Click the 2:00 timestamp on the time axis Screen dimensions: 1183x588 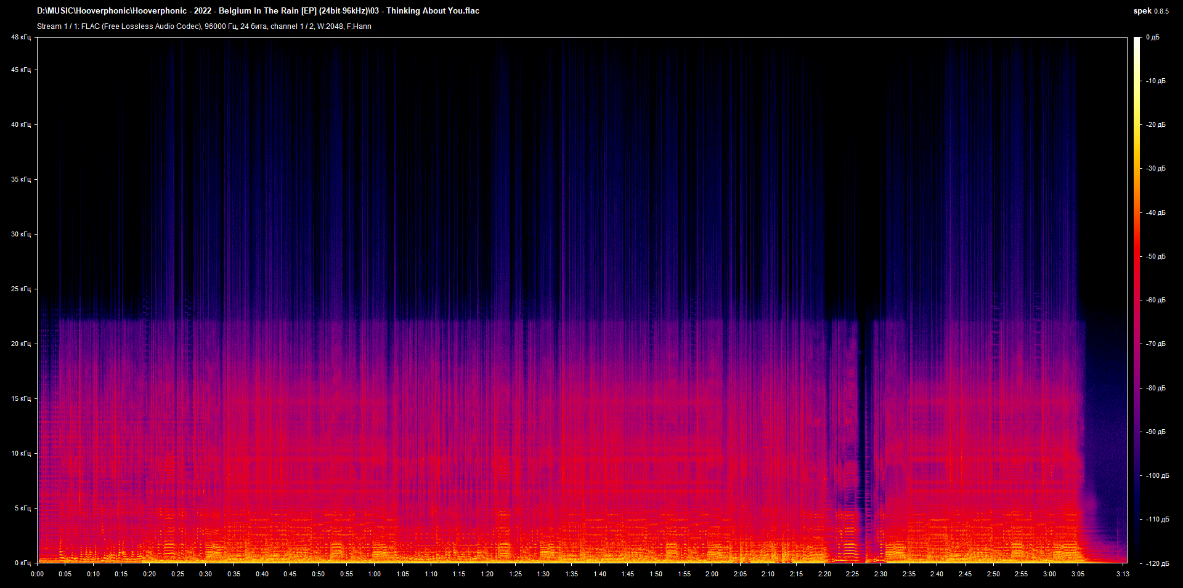(x=712, y=573)
